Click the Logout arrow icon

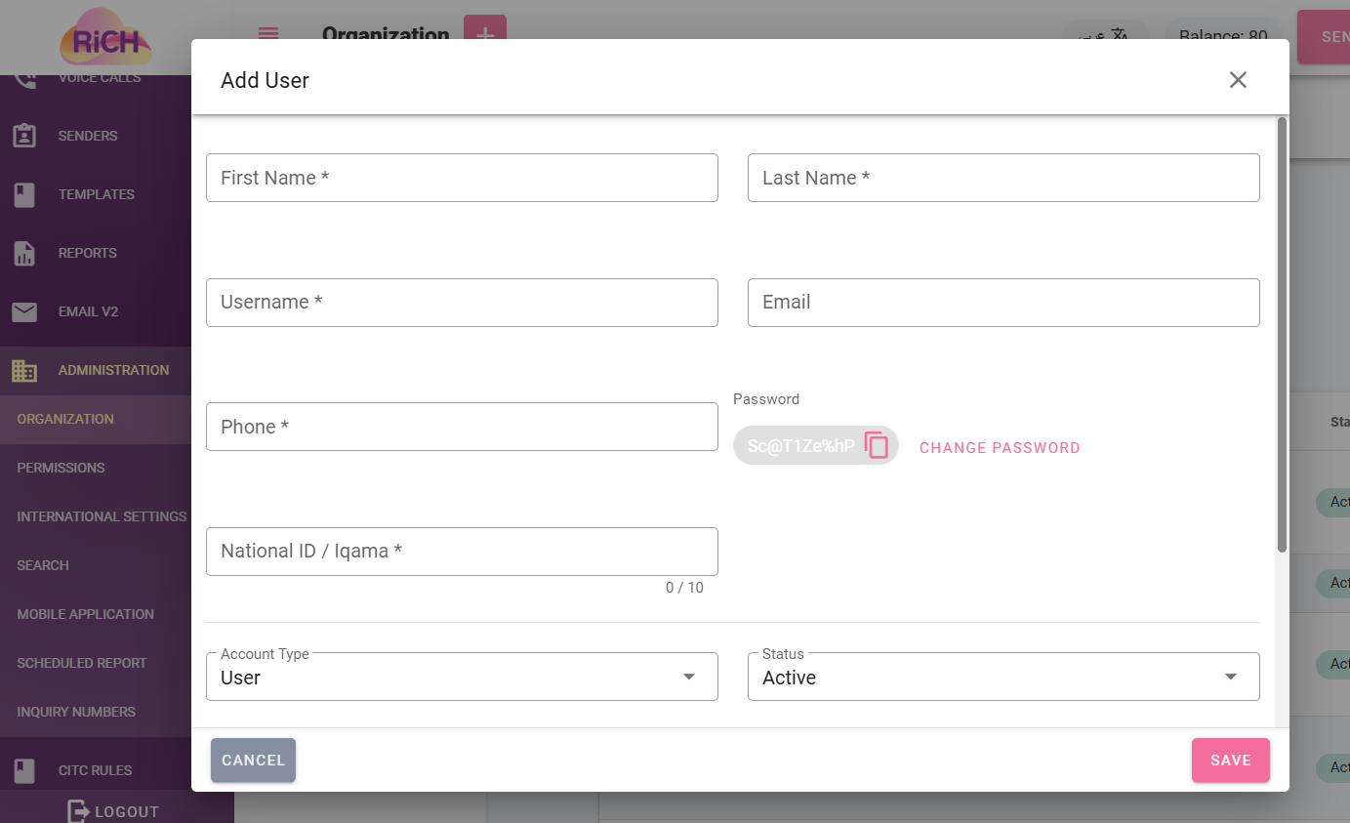[x=78, y=811]
